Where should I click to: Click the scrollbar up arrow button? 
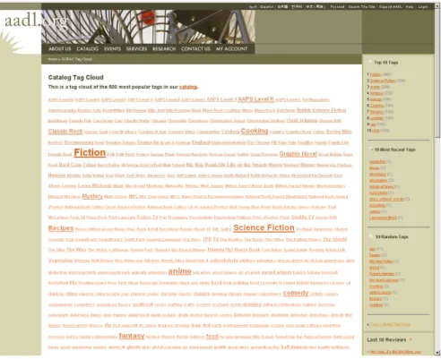[x=437, y=5]
